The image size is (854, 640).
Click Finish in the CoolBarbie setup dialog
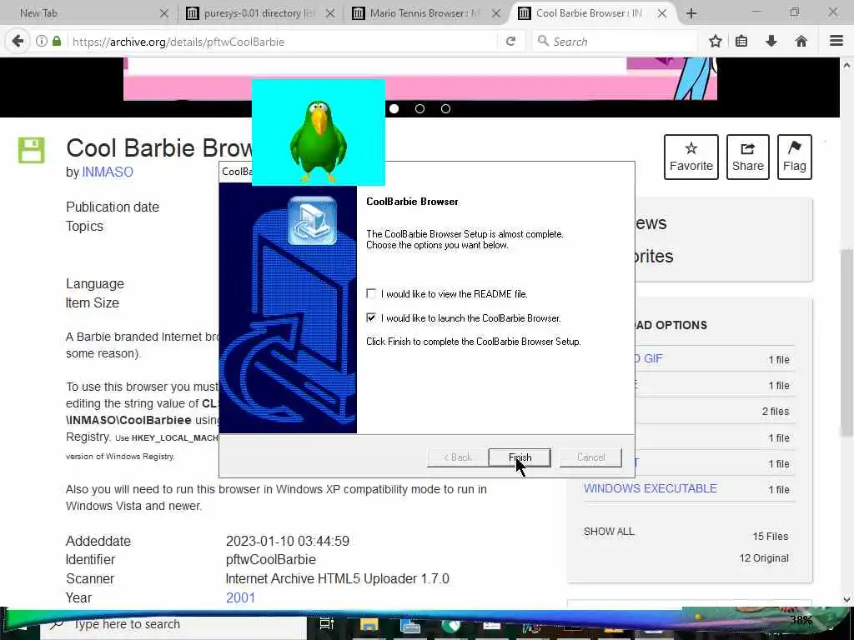[520, 457]
